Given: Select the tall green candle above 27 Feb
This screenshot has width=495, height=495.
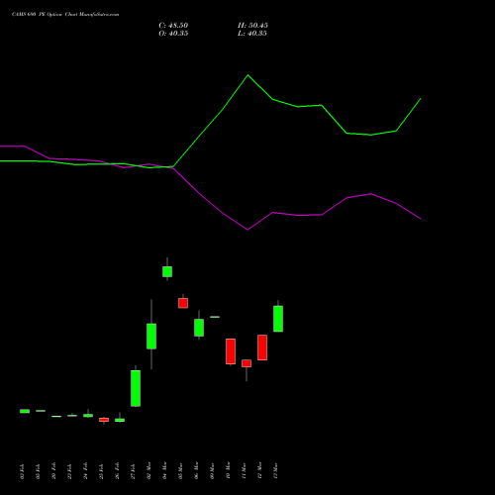Looking at the screenshot, I should point(136,388).
